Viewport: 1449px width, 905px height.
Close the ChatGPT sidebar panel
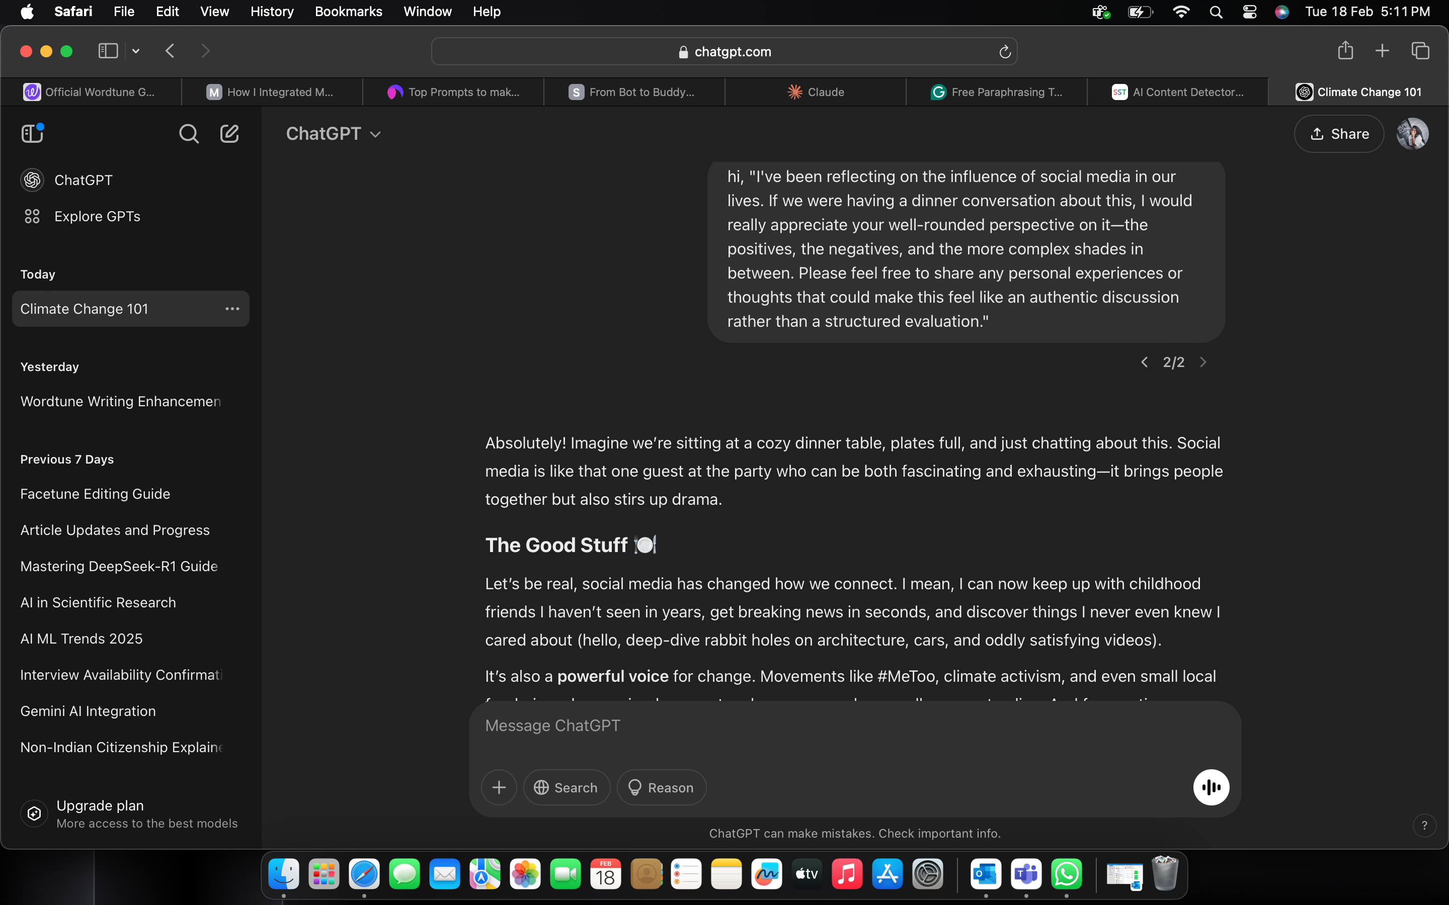click(32, 133)
